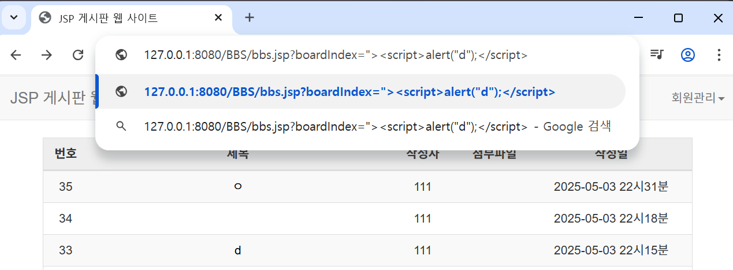The width and height of the screenshot is (733, 270).
Task: Expand the 회원관리 dropdown
Action: click(x=698, y=98)
